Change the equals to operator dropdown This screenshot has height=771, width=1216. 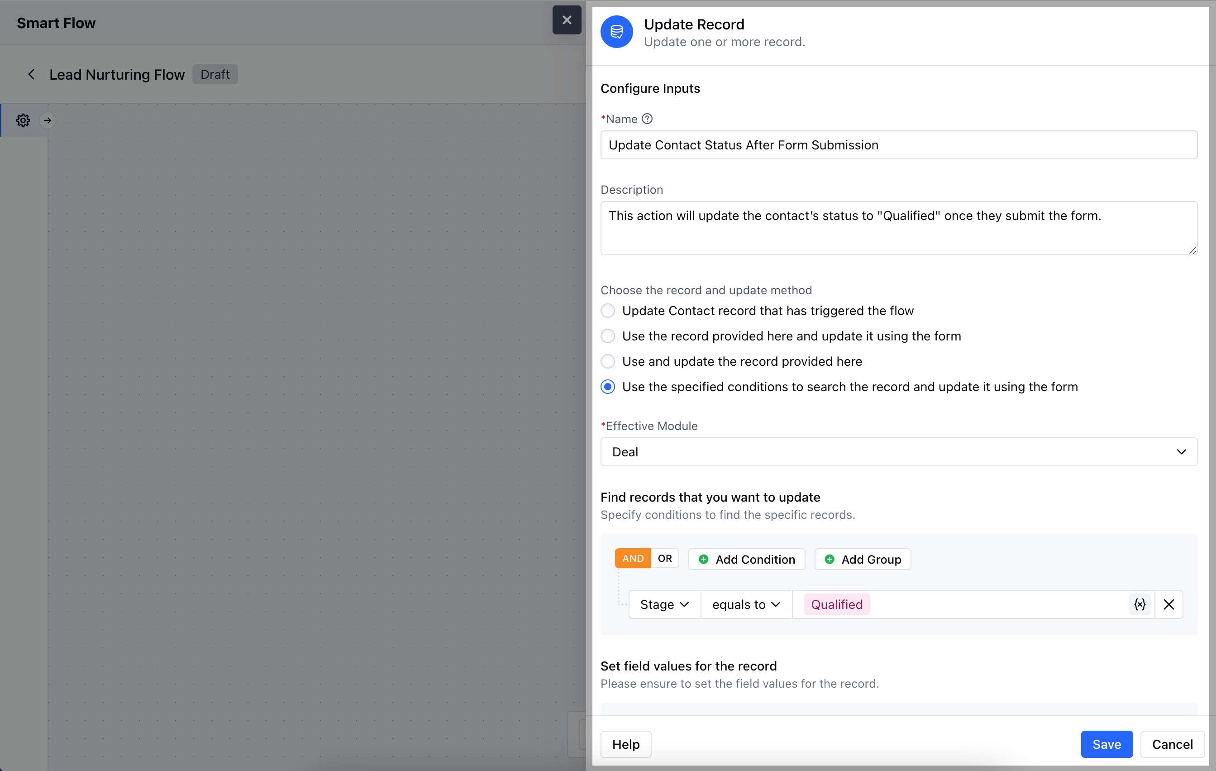pos(746,604)
